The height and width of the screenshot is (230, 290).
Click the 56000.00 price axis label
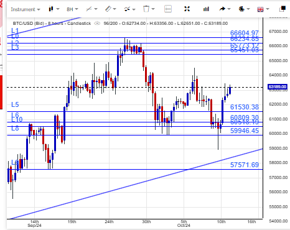click(x=278, y=192)
